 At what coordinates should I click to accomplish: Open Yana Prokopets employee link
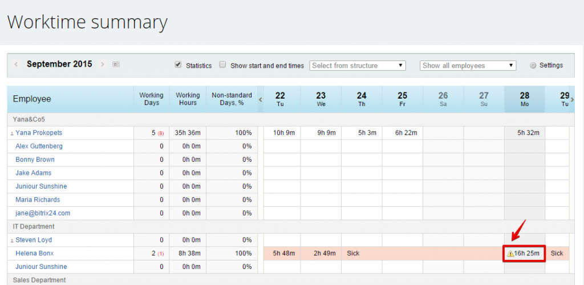[x=39, y=133]
